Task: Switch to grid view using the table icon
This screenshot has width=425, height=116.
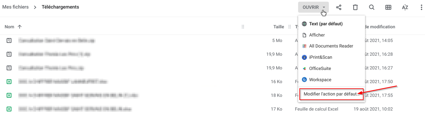Action: [388, 7]
